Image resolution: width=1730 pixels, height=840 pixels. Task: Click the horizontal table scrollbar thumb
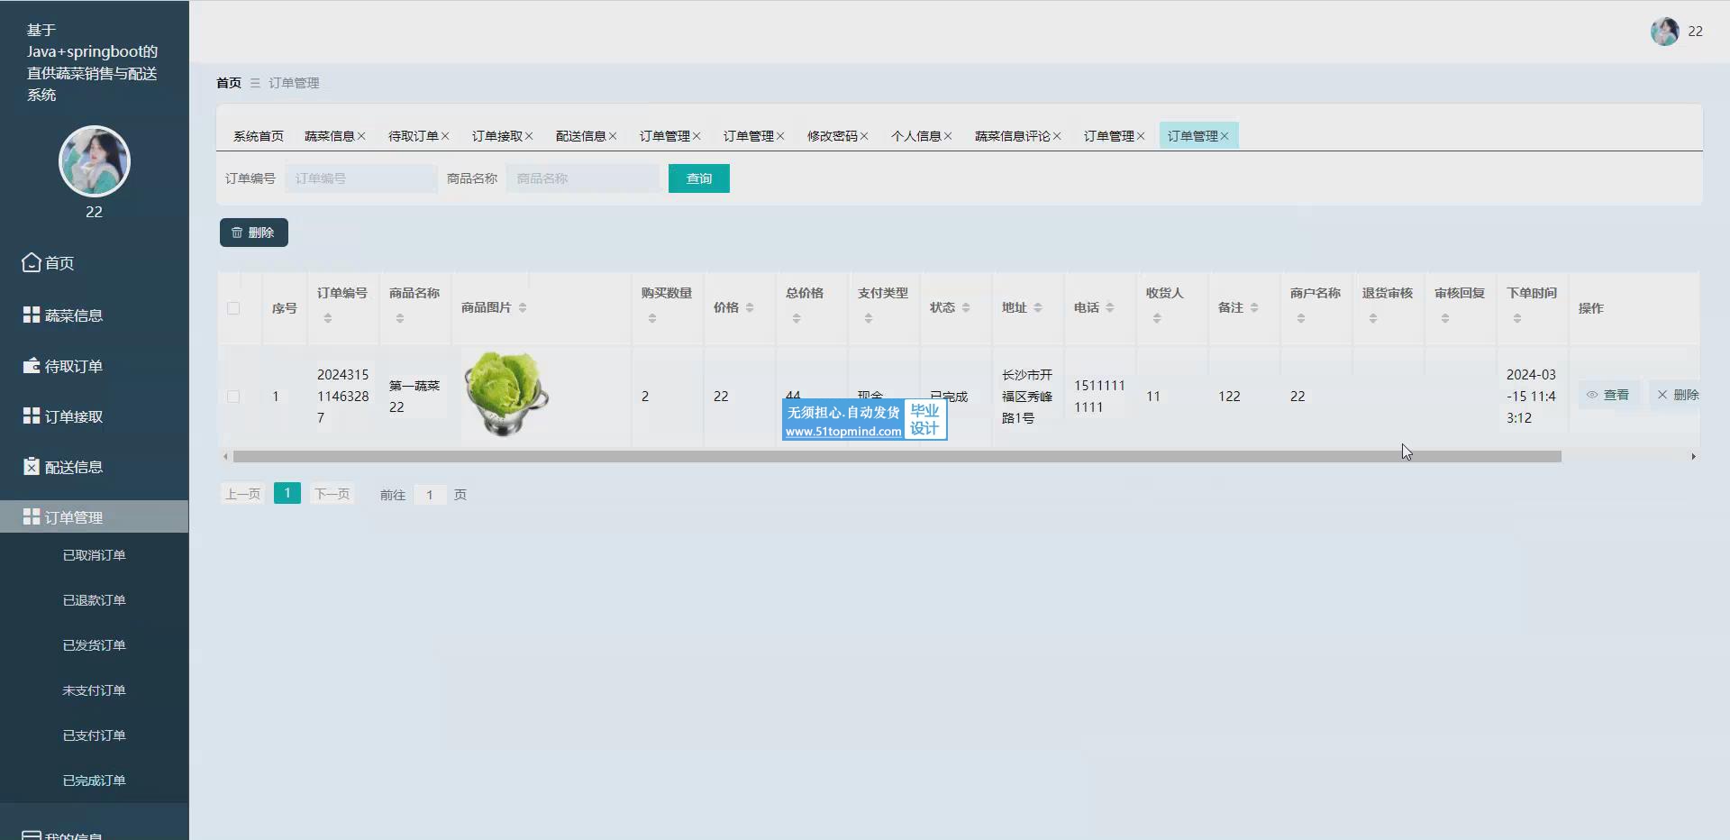[897, 457]
